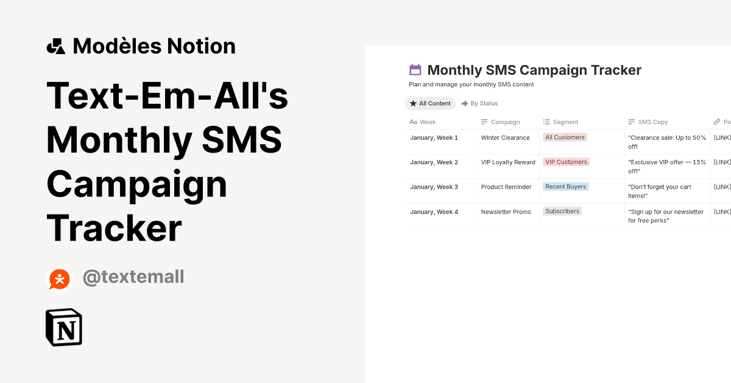Click the Notion logo at bottom left

[x=63, y=327]
